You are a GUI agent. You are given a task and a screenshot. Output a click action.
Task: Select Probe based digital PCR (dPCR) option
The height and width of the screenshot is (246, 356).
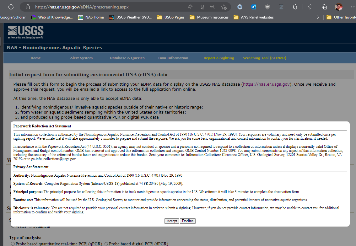coord(106,244)
